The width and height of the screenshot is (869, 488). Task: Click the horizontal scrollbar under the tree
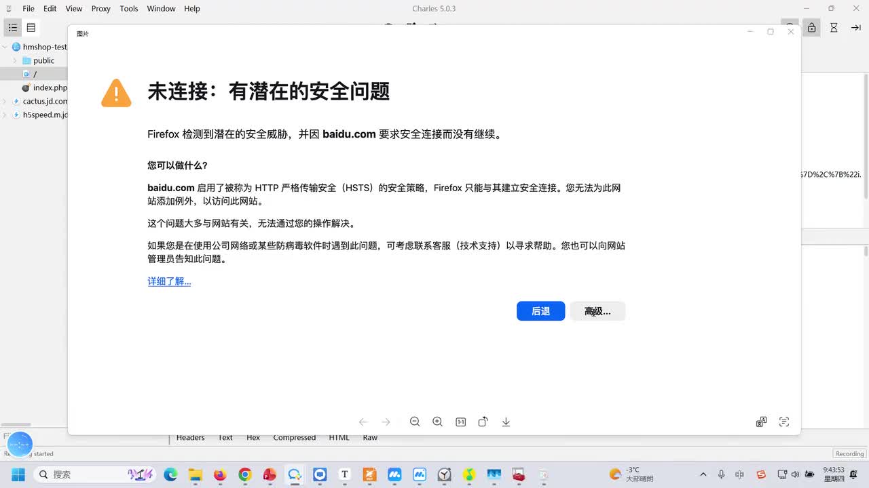[x=16, y=425]
